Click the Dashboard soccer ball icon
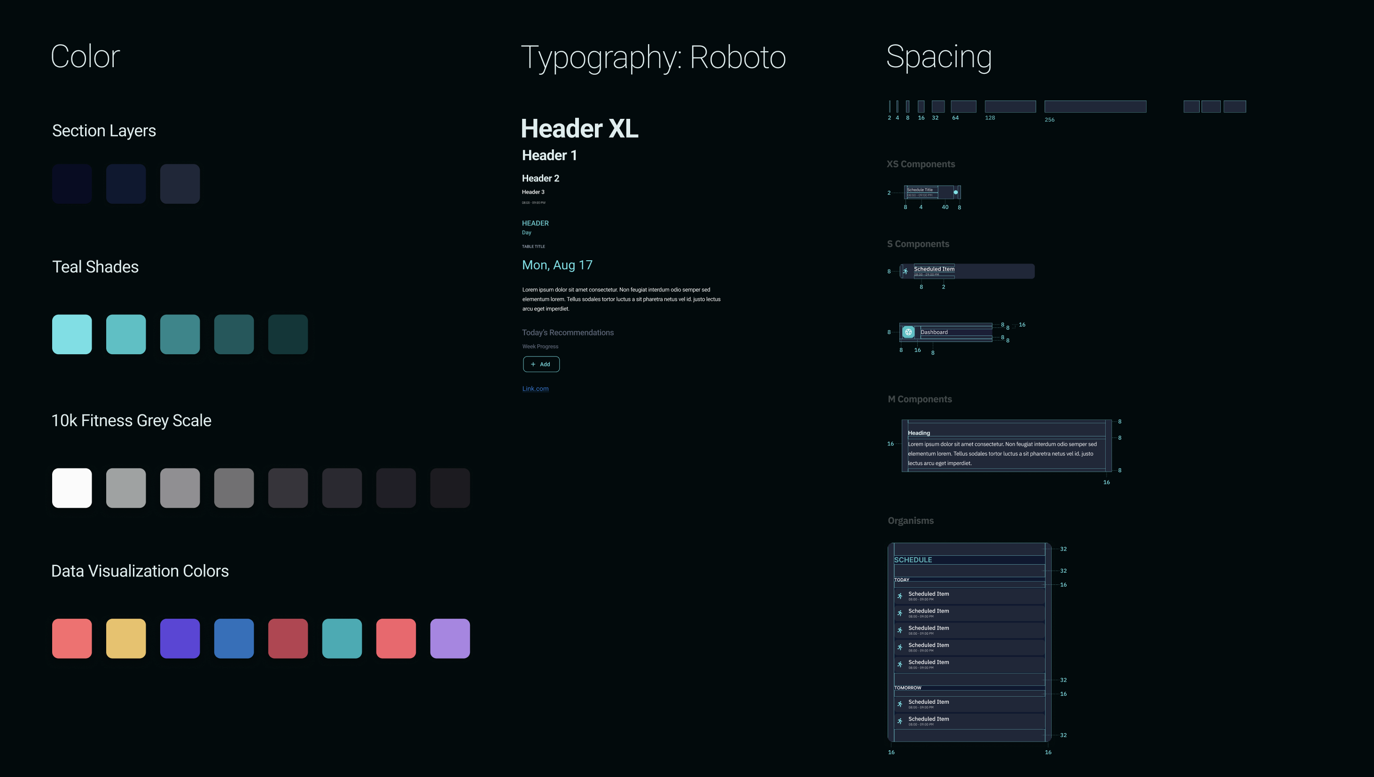 [x=908, y=332]
